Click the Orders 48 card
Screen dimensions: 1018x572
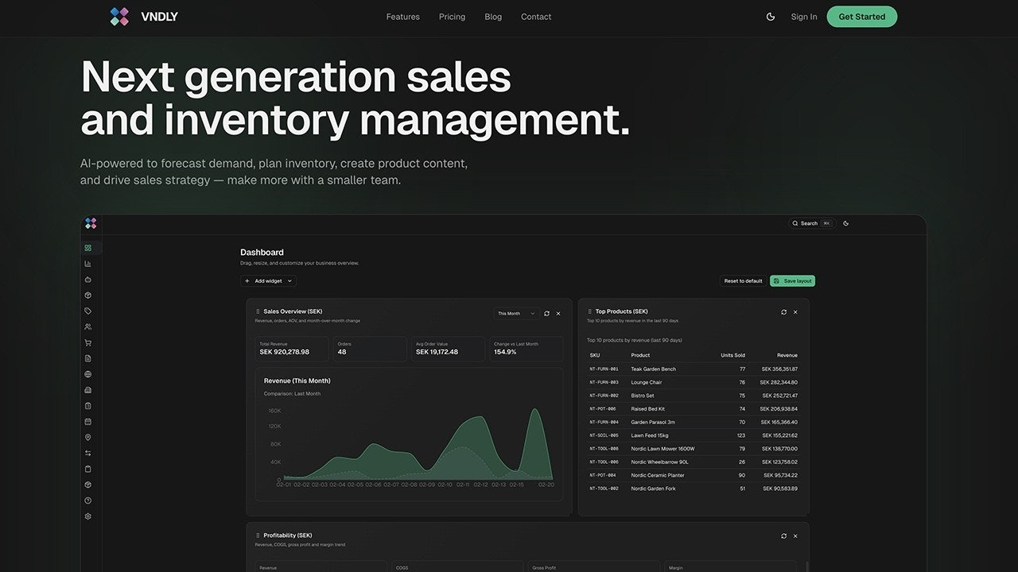coord(370,349)
